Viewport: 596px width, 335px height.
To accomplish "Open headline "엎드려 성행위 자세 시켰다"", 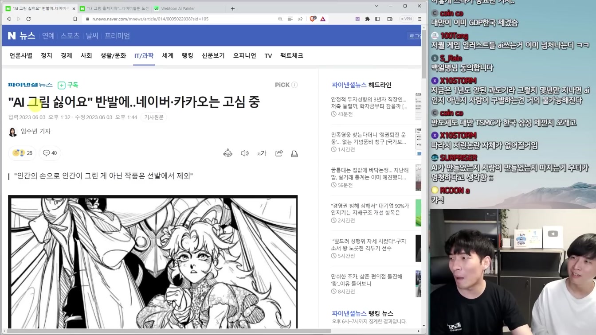I will click(x=369, y=245).
